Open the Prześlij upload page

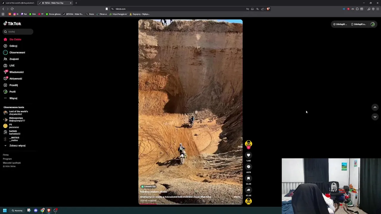(11, 85)
